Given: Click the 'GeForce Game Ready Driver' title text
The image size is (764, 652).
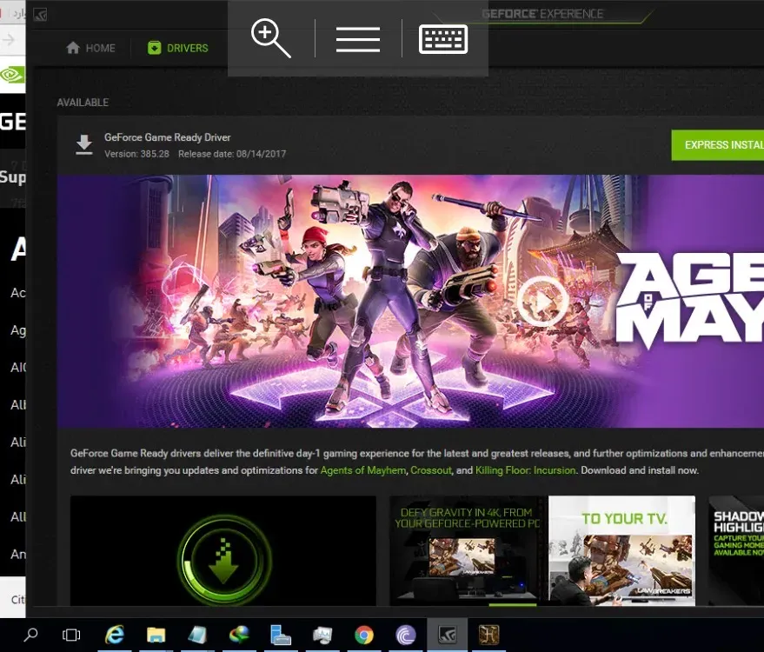Looking at the screenshot, I should 167,137.
